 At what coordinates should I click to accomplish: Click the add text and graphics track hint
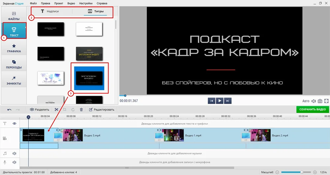click(175, 123)
